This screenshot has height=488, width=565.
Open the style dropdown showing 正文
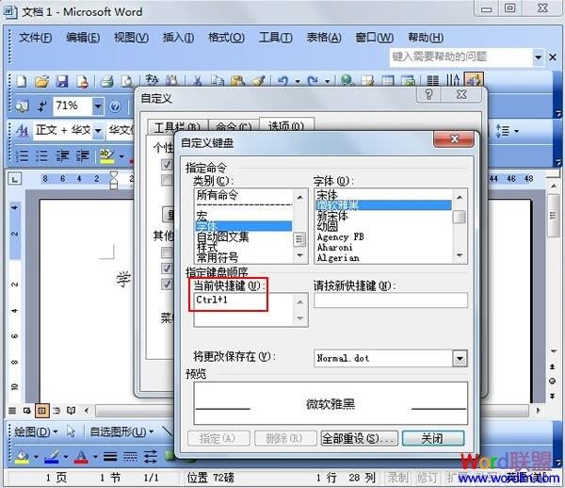pos(97,130)
